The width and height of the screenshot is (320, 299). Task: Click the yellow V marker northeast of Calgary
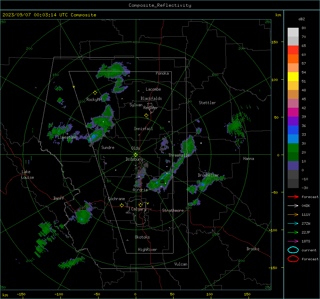click(x=148, y=203)
